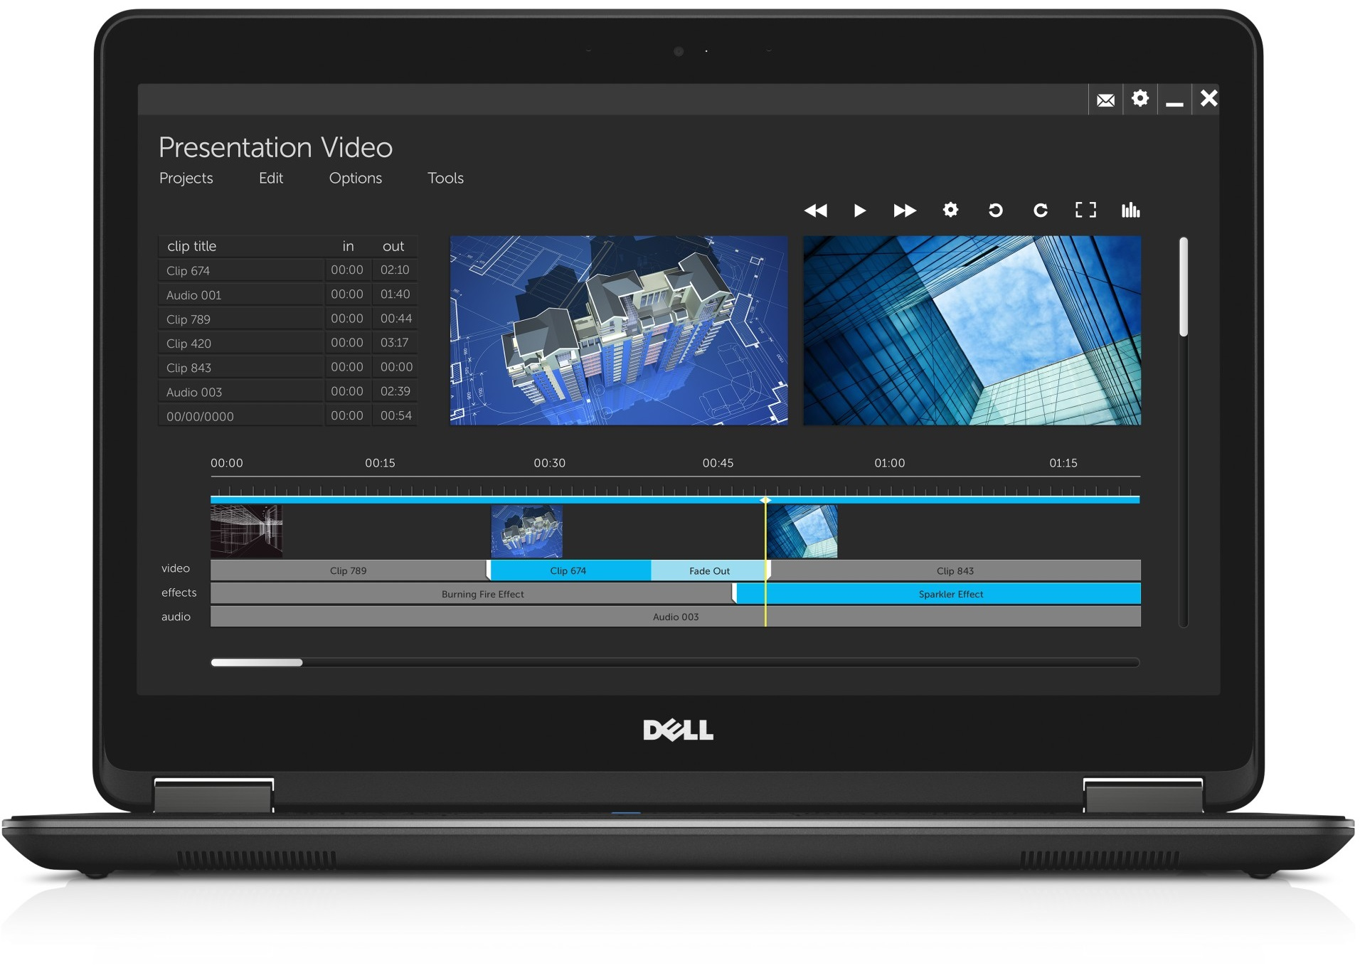Undo with counterclockwise arrow icon
Image resolution: width=1360 pixels, height=973 pixels.
click(x=996, y=210)
